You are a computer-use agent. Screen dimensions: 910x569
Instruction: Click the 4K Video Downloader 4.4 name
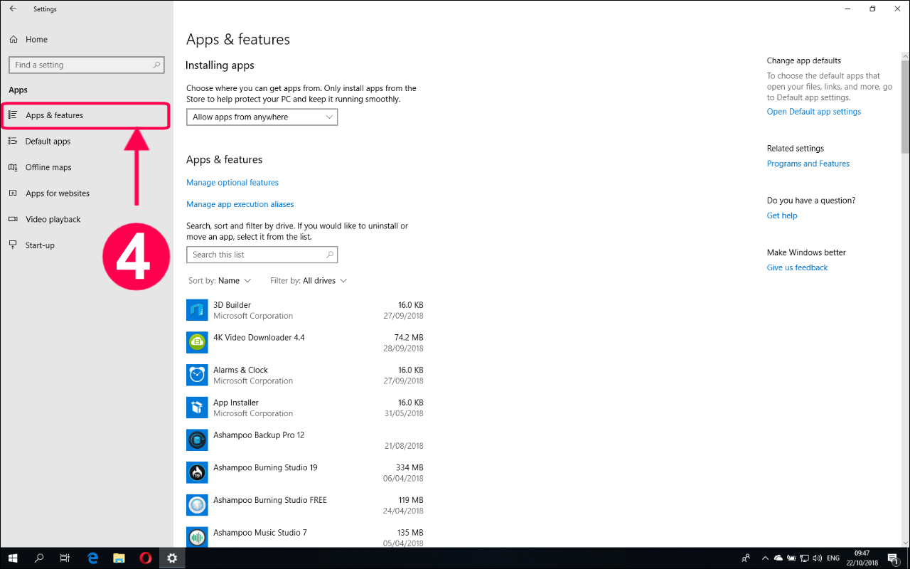point(259,338)
